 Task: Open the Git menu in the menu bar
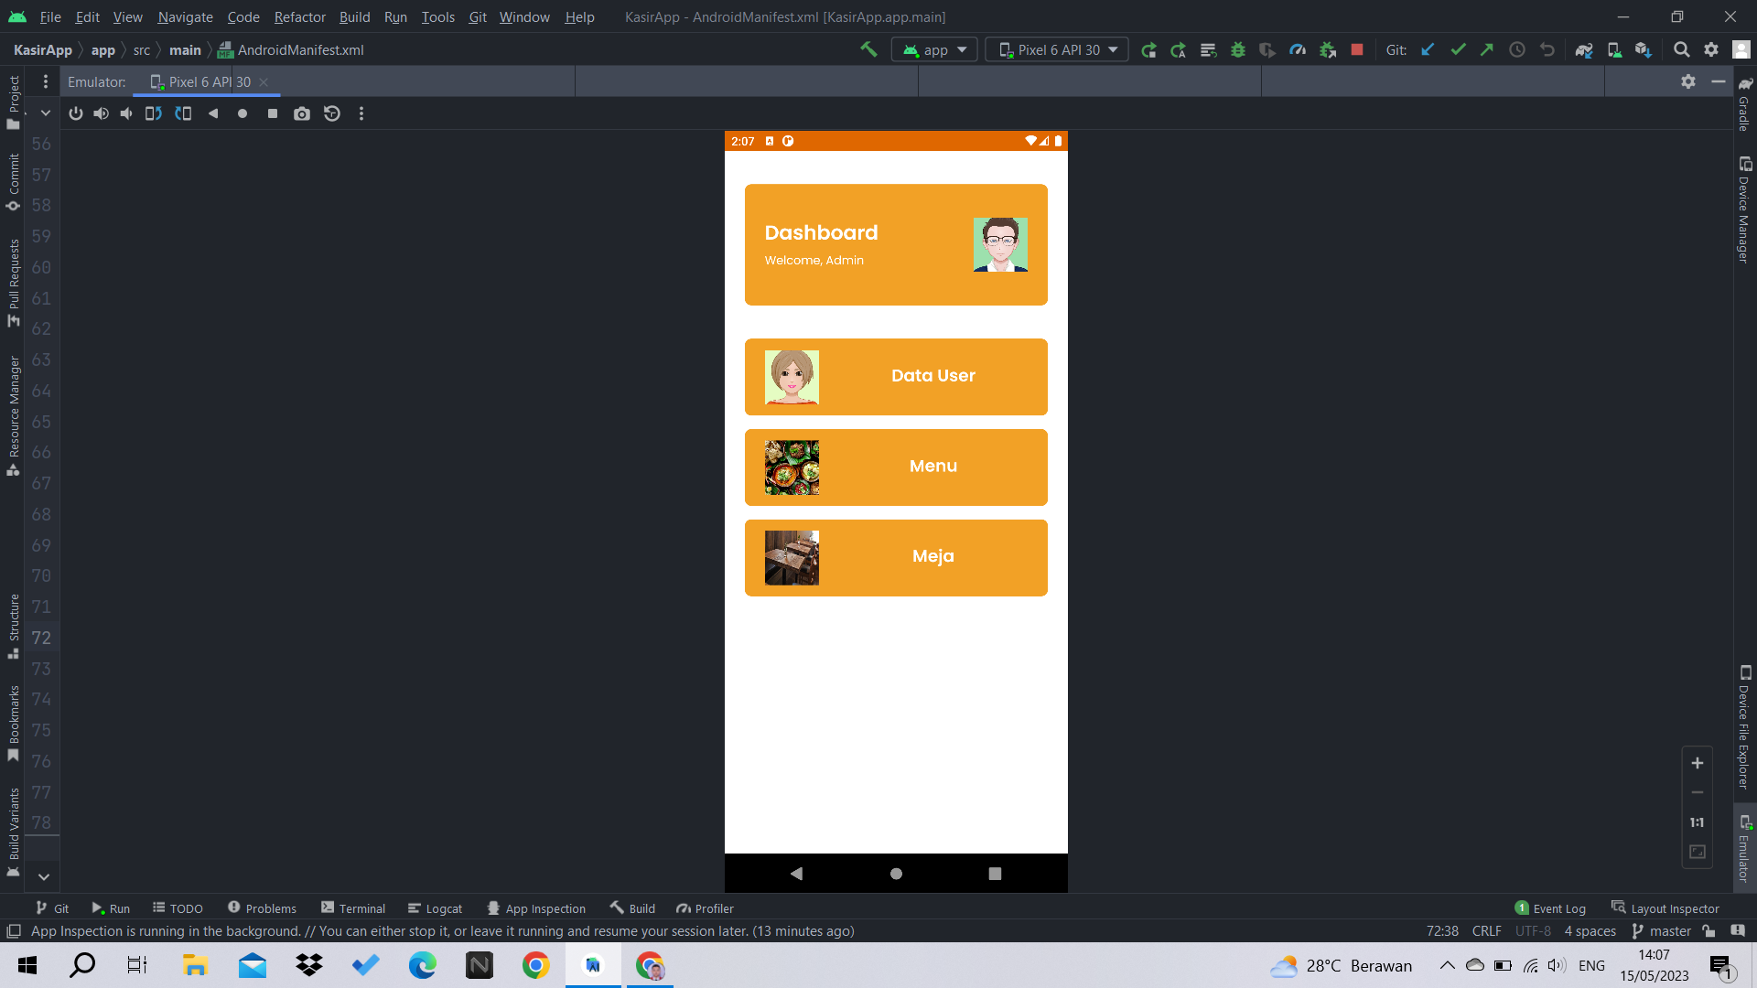click(x=477, y=16)
